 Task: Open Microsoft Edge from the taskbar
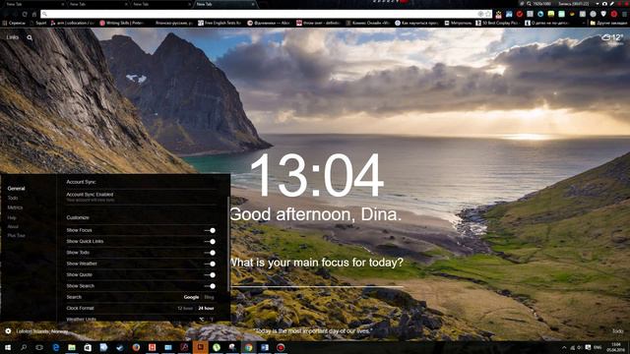[x=56, y=347]
